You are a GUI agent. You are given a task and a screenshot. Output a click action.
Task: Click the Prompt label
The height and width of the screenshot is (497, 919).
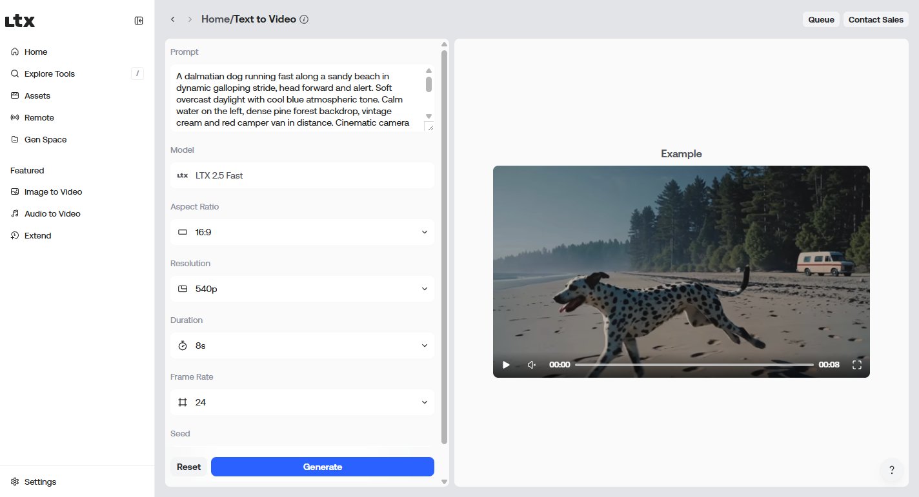185,52
